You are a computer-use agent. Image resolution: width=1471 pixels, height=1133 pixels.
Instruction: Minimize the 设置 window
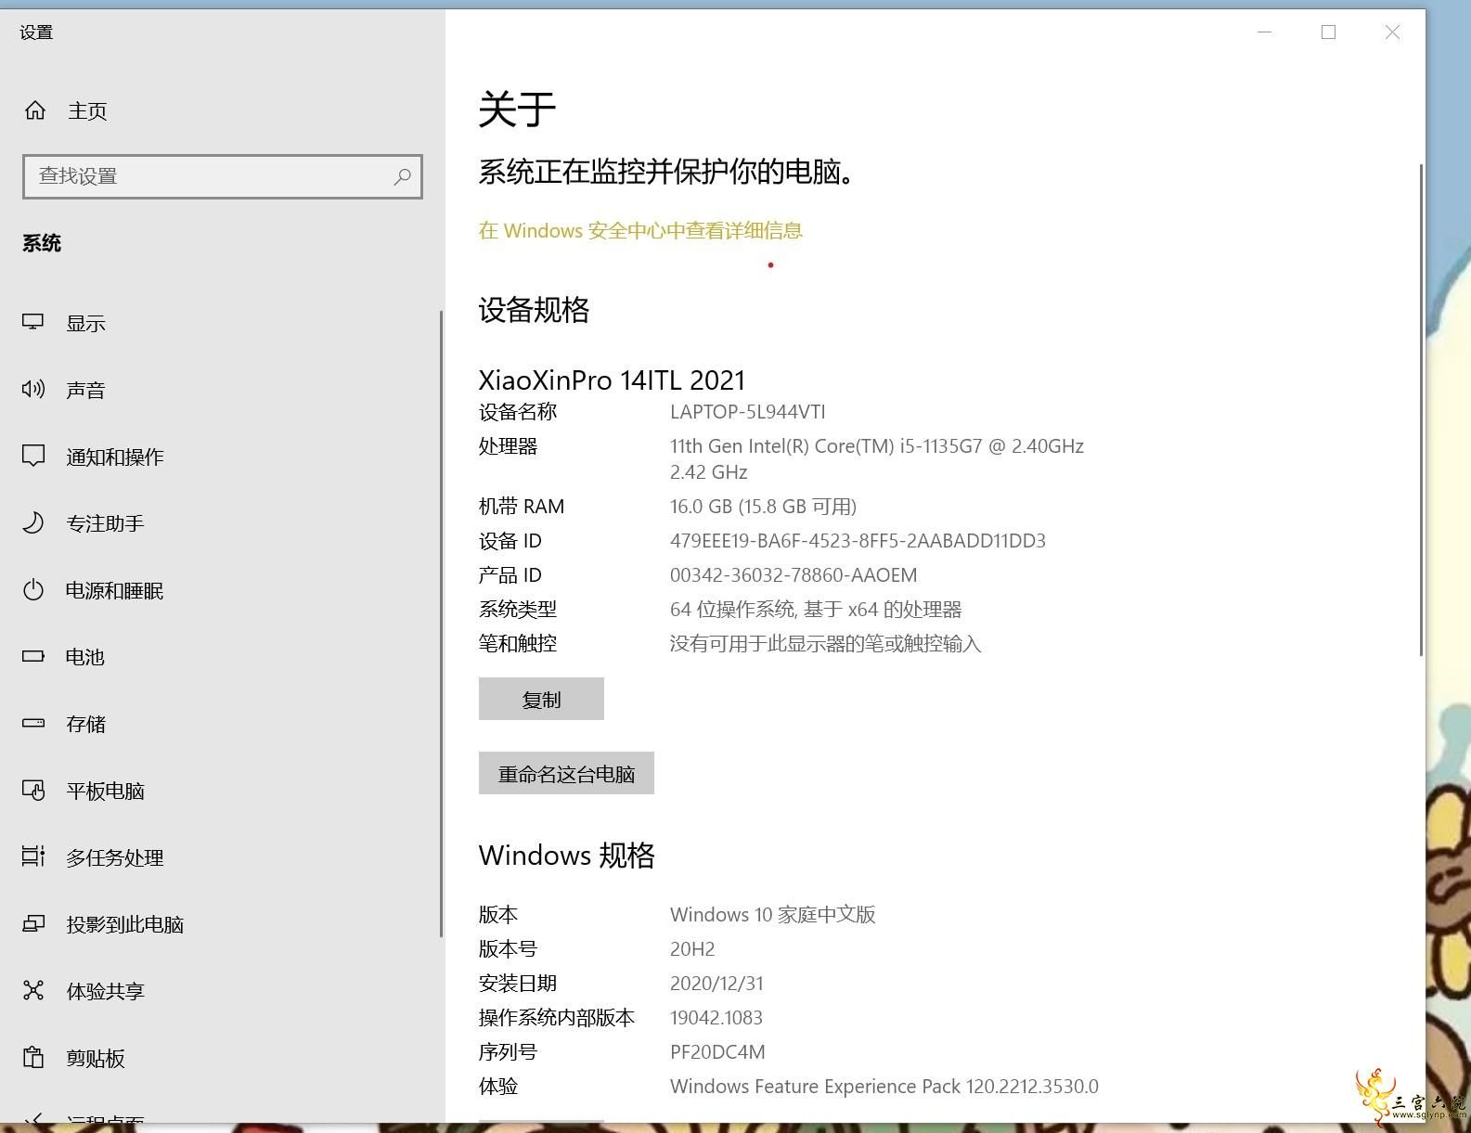tap(1264, 32)
